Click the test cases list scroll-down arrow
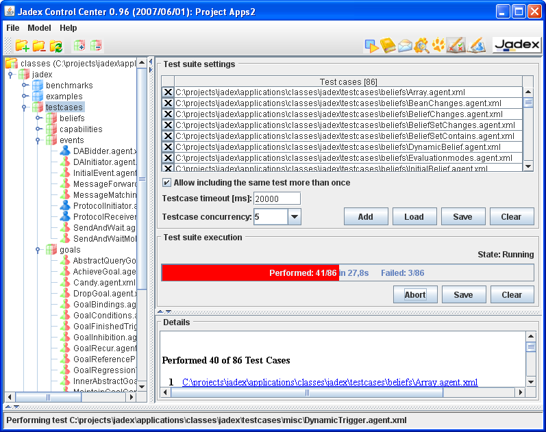The height and width of the screenshot is (432, 546). click(528, 166)
